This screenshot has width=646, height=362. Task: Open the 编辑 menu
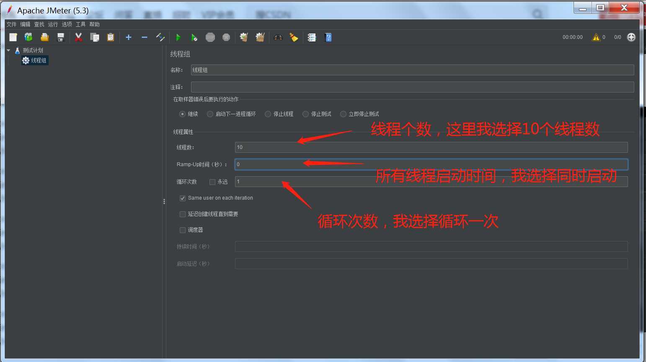(x=26, y=24)
